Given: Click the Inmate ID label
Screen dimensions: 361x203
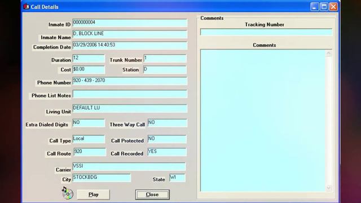Looking at the screenshot, I should point(60,25).
